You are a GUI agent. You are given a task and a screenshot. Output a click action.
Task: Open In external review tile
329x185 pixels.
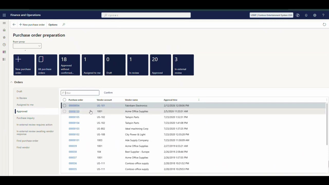[183, 65]
